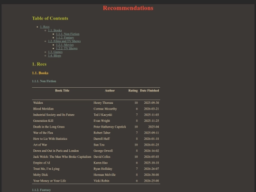The height and width of the screenshot is (192, 256).
Task: Open the '1.4. Blogs' contents link
Action: click(x=55, y=55)
